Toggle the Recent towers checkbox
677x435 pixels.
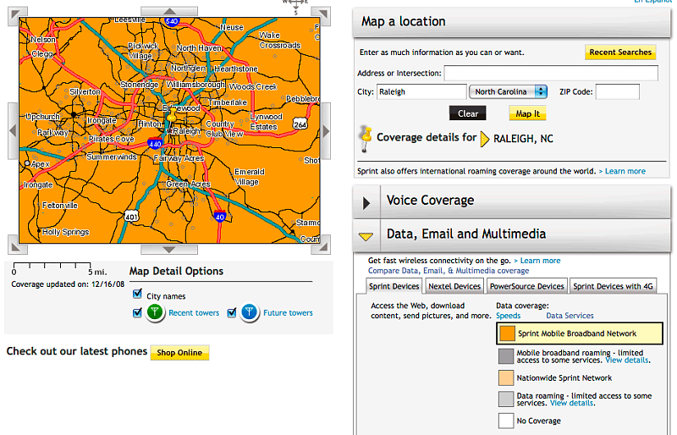(137, 312)
